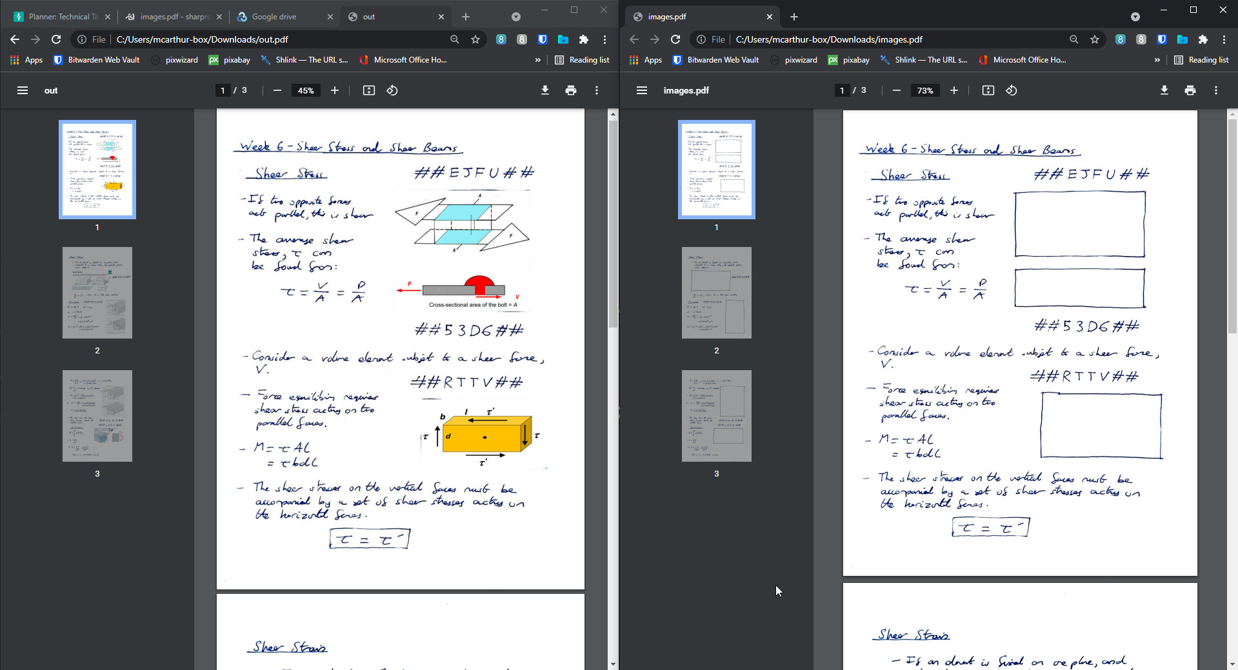Download the out.pdf document
The height and width of the screenshot is (670, 1238).
544,90
